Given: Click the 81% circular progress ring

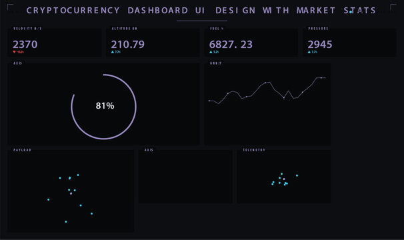Looking at the screenshot, I should point(103,107).
